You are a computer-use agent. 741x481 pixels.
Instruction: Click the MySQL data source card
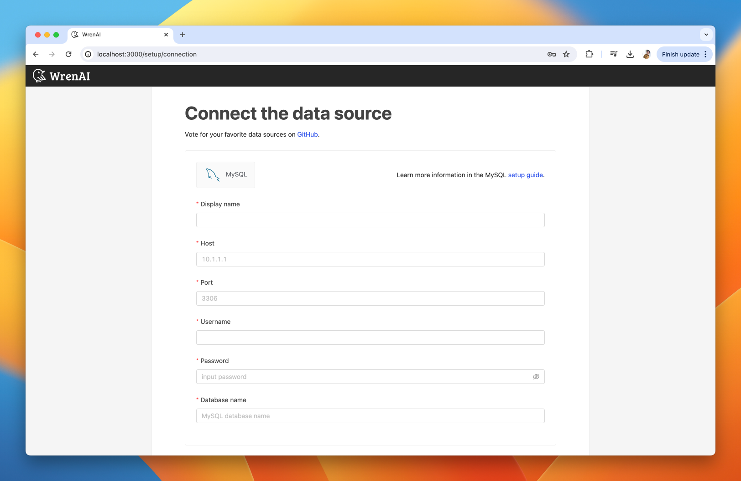coord(225,174)
